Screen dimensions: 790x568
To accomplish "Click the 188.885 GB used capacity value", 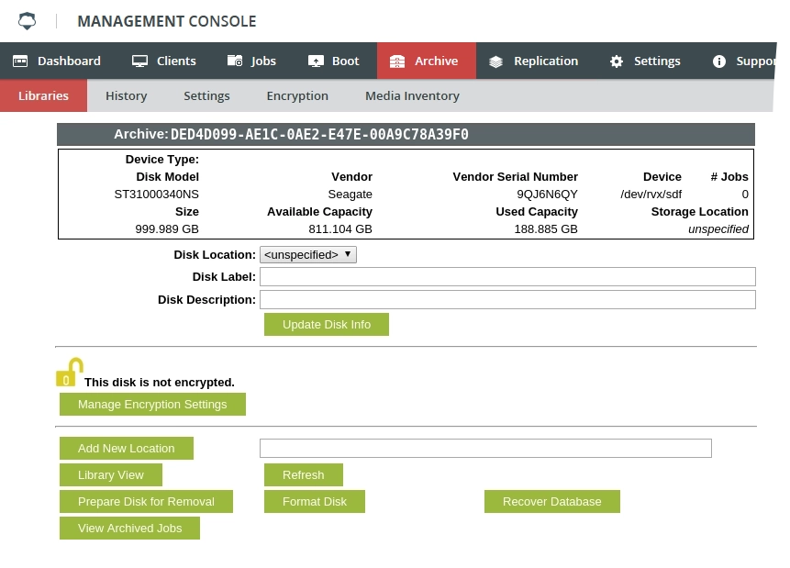I will pyautogui.click(x=546, y=228).
